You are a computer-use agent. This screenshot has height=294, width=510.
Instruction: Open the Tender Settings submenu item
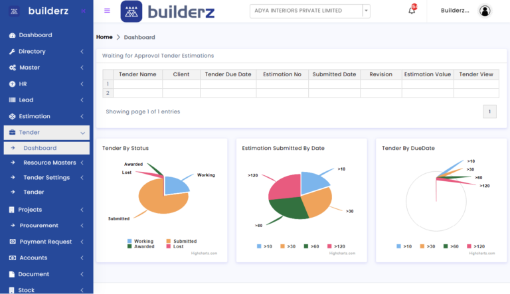click(46, 177)
